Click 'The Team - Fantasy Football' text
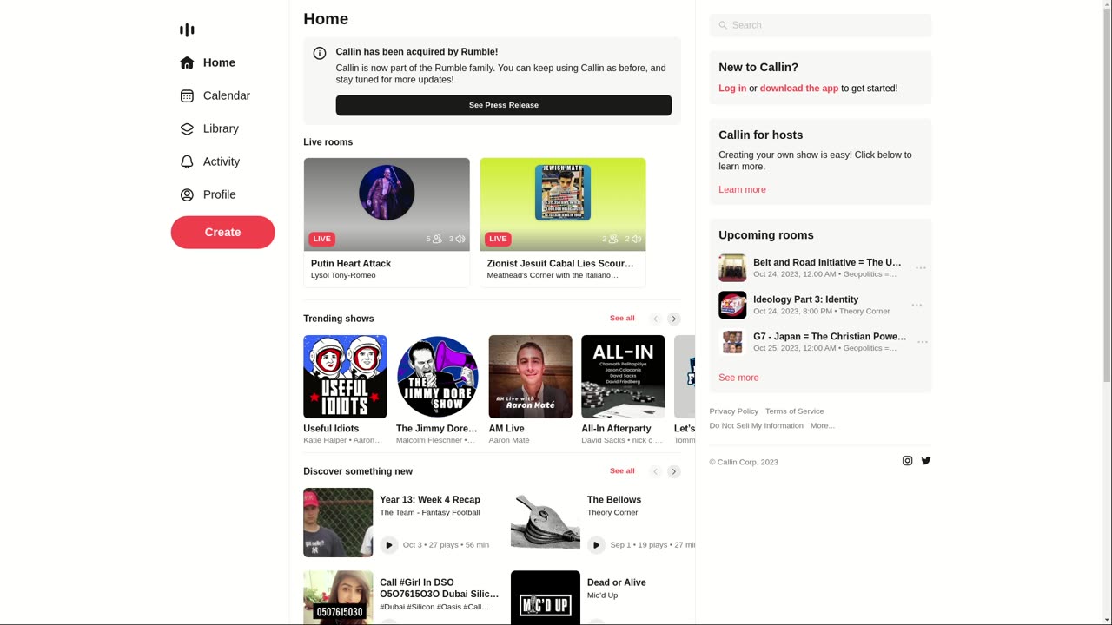Viewport: 1112px width, 625px height. click(x=430, y=513)
